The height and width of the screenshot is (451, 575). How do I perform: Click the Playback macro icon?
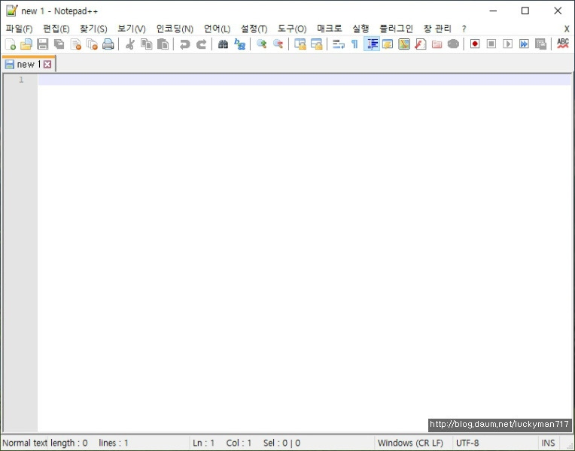507,44
